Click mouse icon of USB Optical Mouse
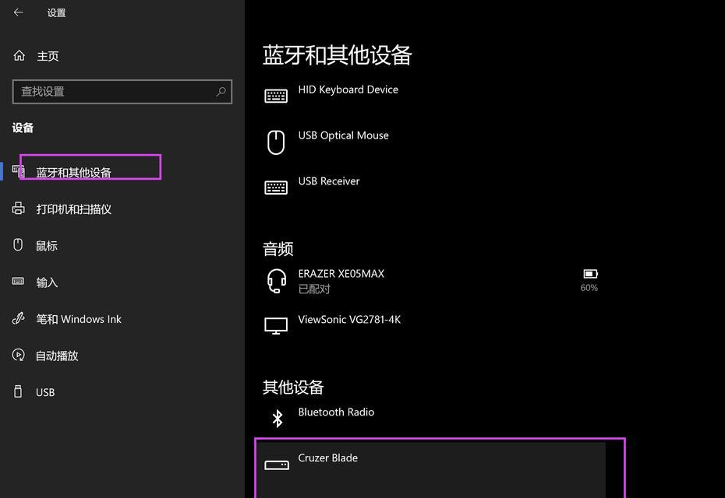This screenshot has height=498, width=725. tap(276, 142)
